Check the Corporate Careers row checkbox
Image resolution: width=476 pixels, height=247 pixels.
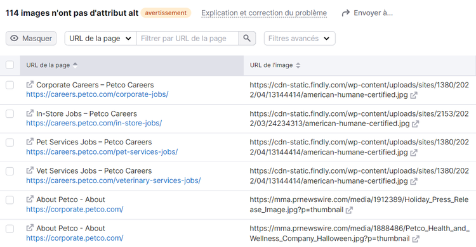tap(10, 85)
